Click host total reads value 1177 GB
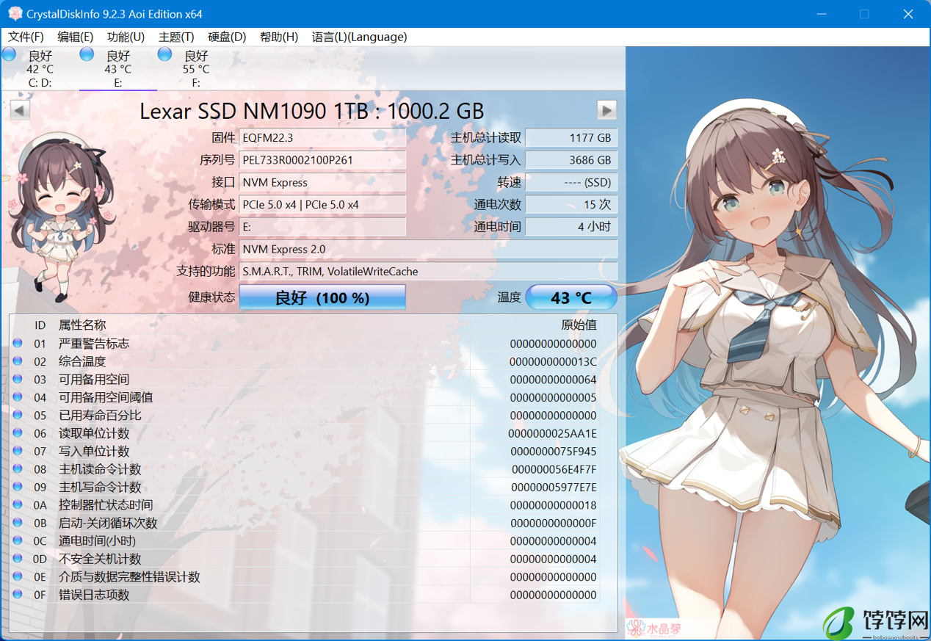The image size is (931, 641). tap(571, 137)
